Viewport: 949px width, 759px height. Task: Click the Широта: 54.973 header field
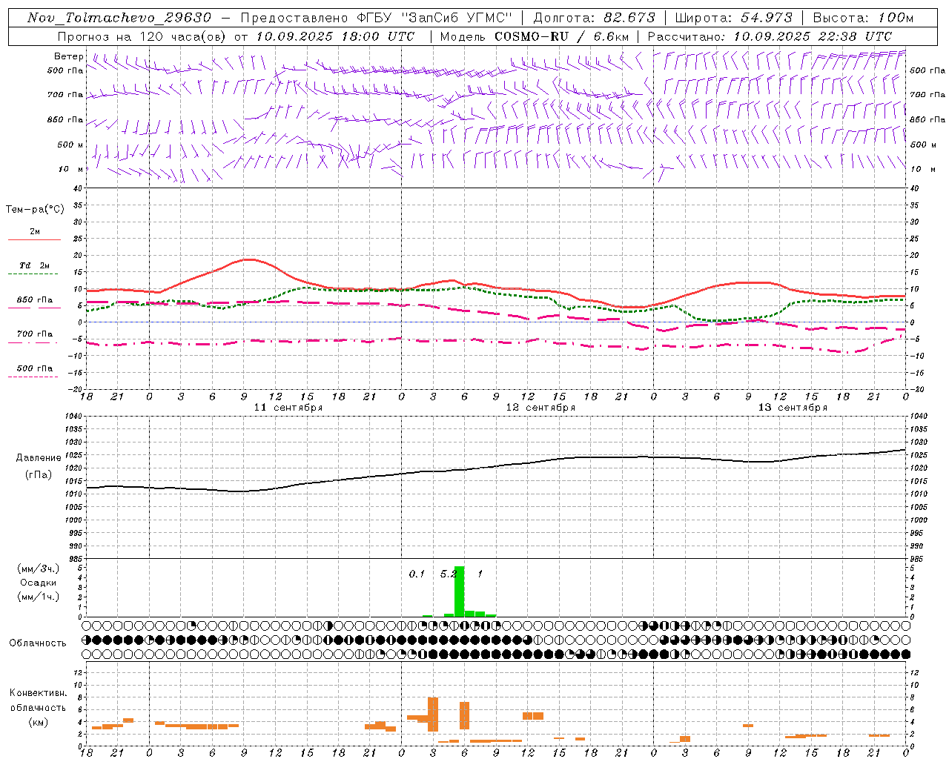tap(734, 18)
